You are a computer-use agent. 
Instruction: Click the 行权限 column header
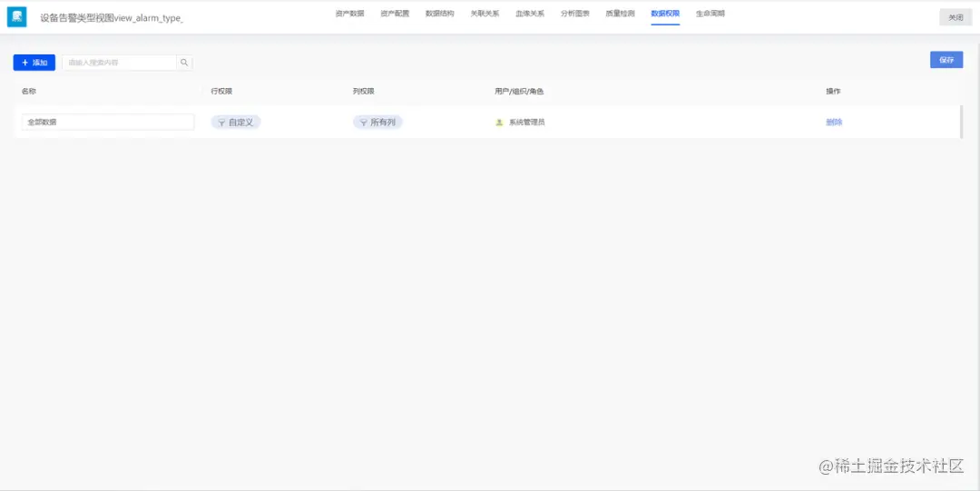click(222, 92)
